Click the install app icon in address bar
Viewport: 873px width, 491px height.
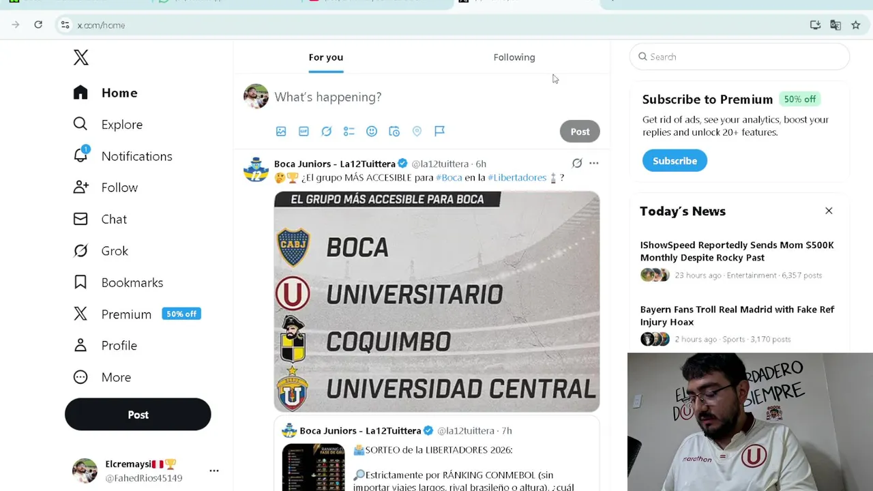815,25
